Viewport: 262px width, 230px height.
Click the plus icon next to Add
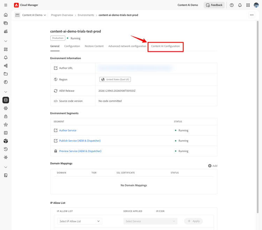[x=210, y=166]
